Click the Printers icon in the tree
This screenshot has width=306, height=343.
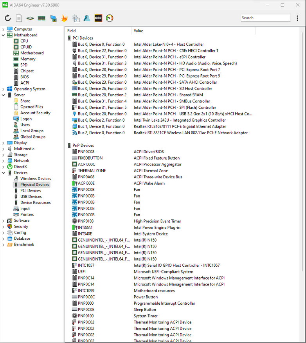click(x=16, y=215)
